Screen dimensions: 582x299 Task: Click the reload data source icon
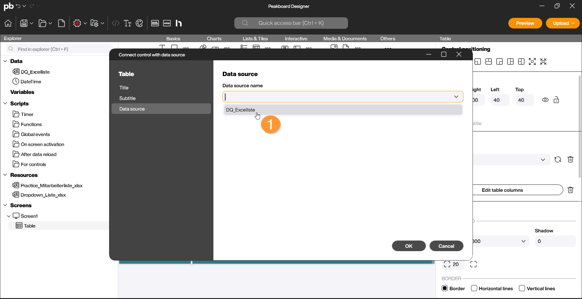point(557,160)
